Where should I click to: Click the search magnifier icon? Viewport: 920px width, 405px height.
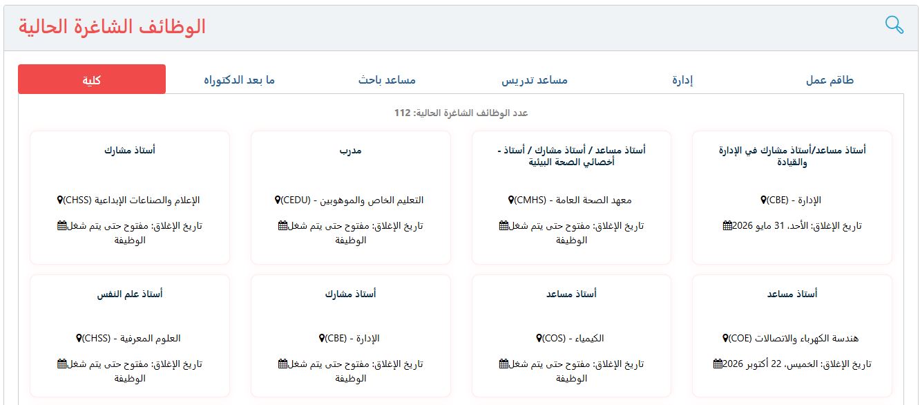[894, 26]
